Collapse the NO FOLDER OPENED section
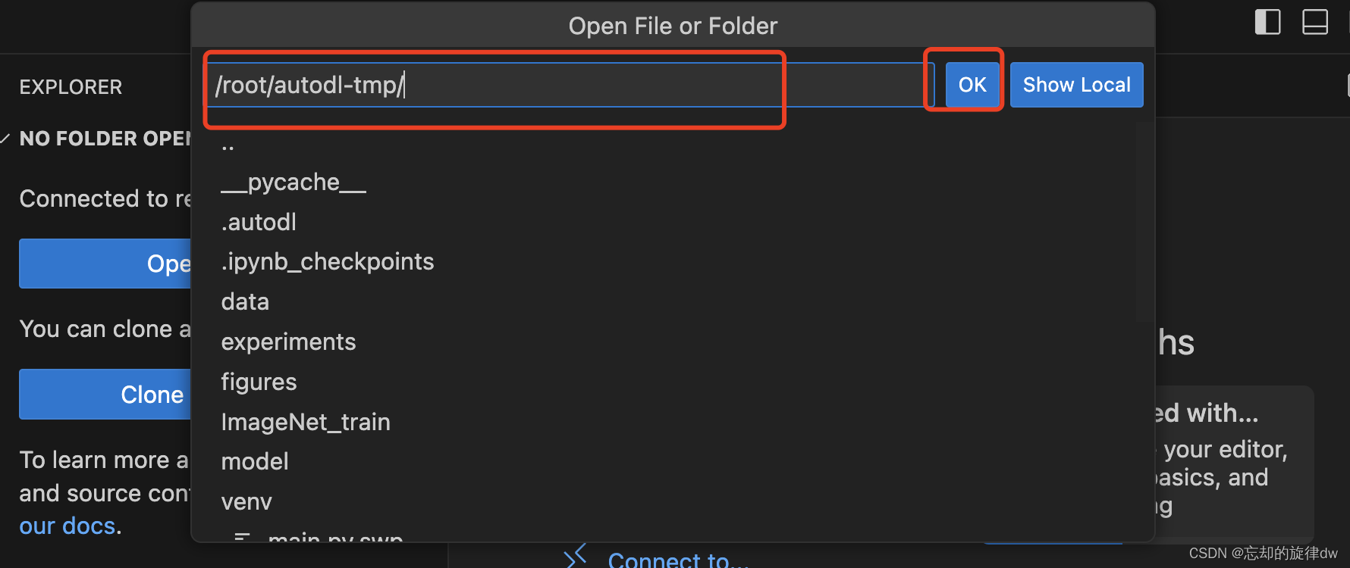The image size is (1350, 568). [6, 139]
